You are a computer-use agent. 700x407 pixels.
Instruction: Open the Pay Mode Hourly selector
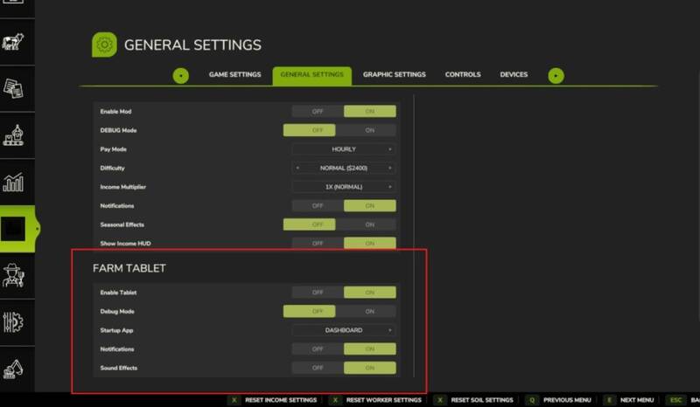pyautogui.click(x=343, y=149)
